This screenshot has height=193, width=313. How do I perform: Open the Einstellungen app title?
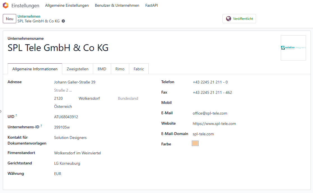[x=25, y=6]
